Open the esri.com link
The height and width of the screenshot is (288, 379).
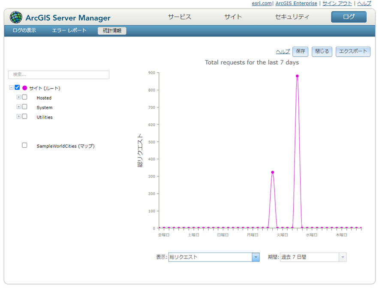click(262, 3)
